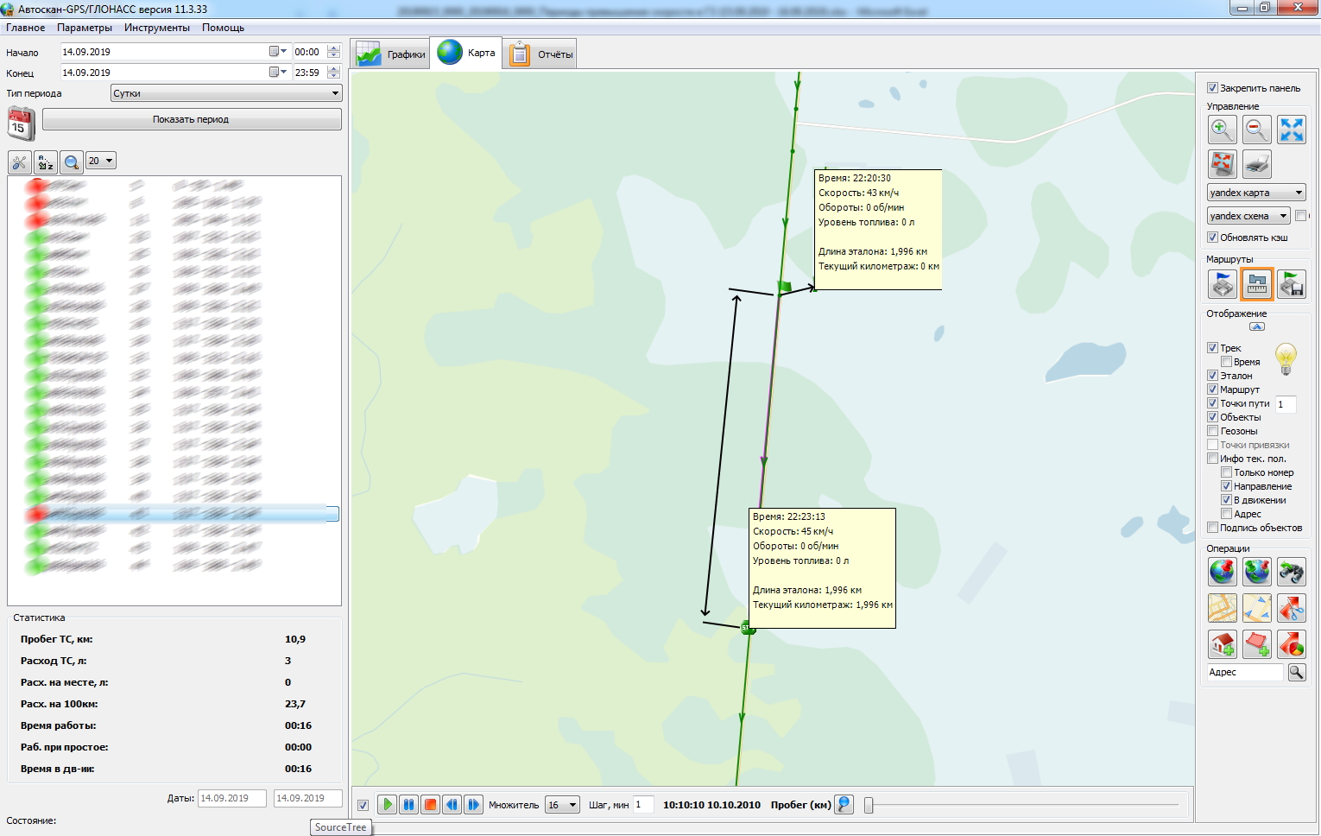Open the Инструменты menu
1321x836 pixels.
pos(156,28)
